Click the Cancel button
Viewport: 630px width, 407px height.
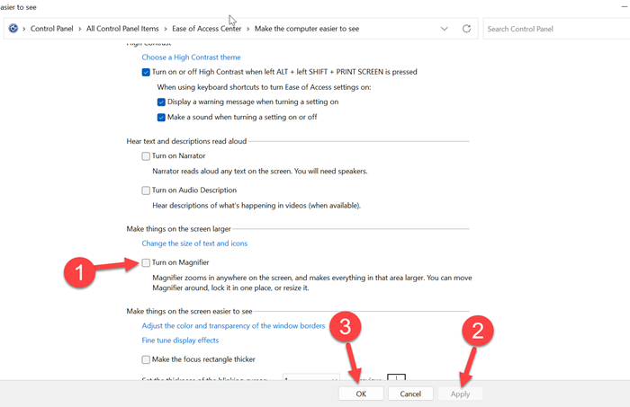(x=410, y=394)
